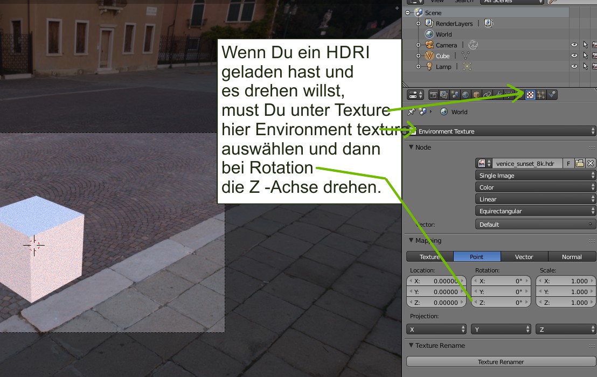Select the Normal mapping type tab

tap(572, 257)
